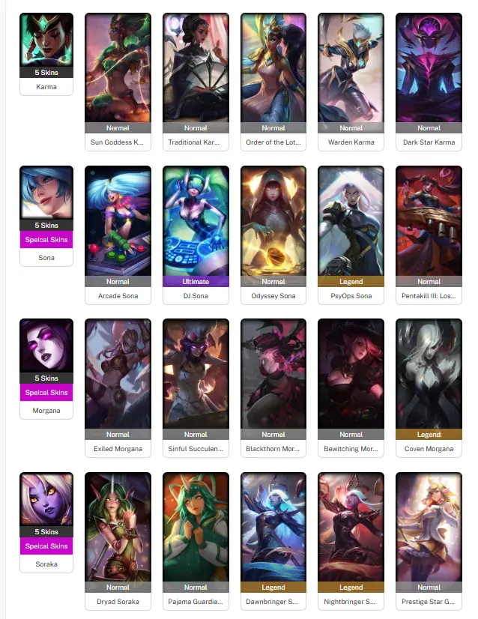Open the Coven Morgana skin artwork
The width and height of the screenshot is (478, 619).
coord(429,373)
